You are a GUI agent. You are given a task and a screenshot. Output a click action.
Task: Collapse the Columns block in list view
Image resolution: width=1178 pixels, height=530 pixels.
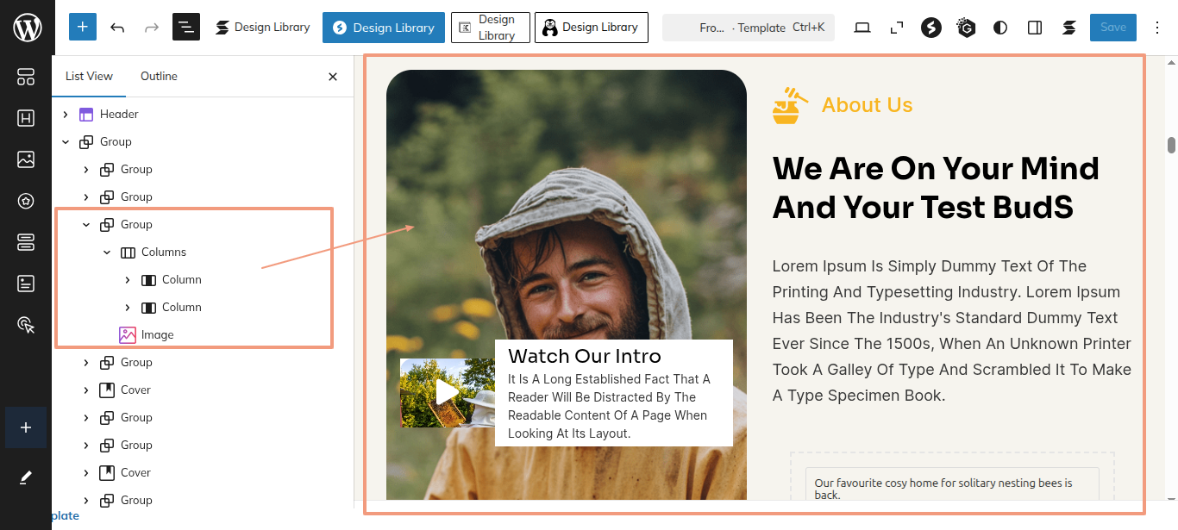(x=107, y=252)
